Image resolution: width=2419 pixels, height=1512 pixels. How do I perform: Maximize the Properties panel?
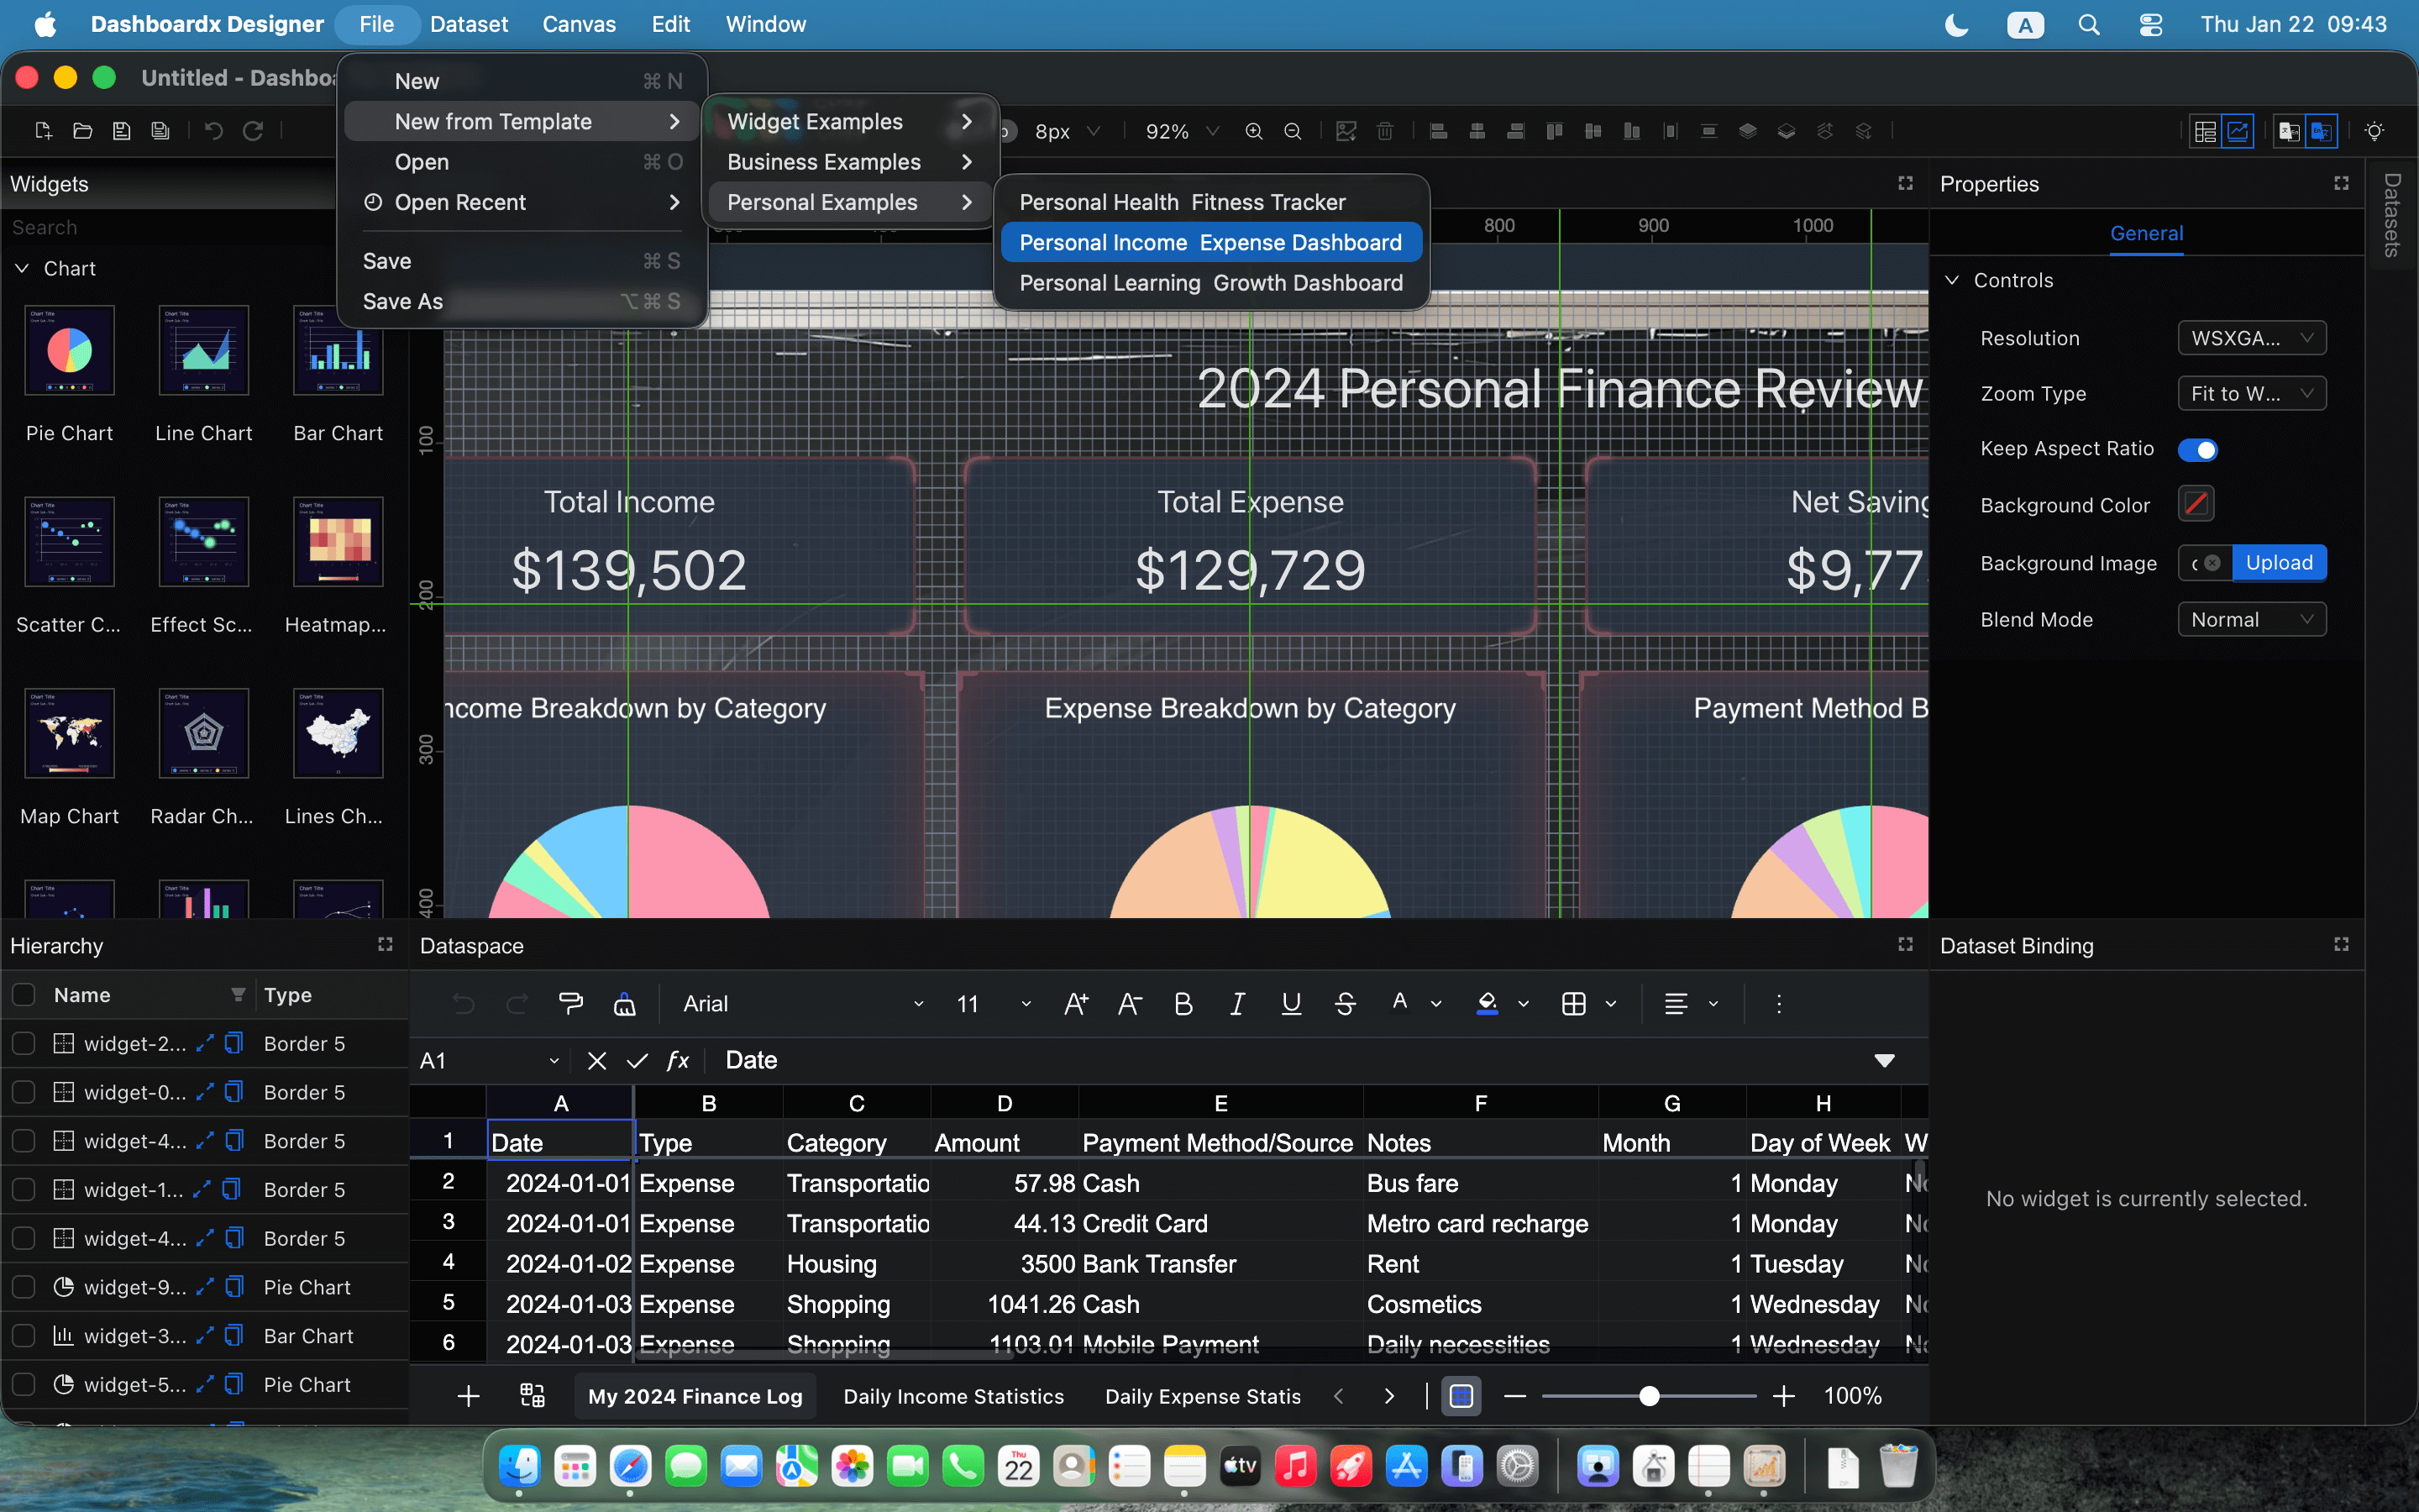[x=2341, y=183]
